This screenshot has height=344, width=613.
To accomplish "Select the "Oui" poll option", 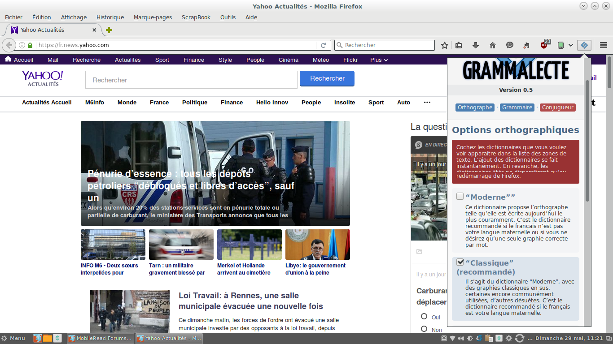I will click(x=424, y=317).
